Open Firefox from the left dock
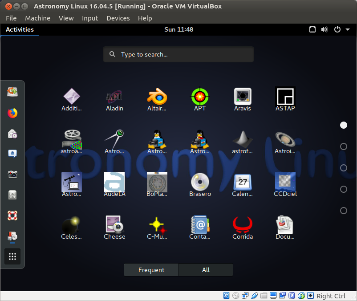Screen dimensions: 357x301 pyautogui.click(x=12, y=113)
